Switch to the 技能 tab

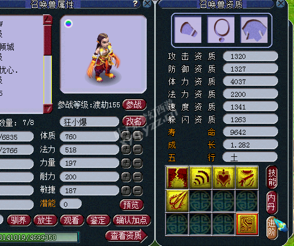click(x=272, y=177)
